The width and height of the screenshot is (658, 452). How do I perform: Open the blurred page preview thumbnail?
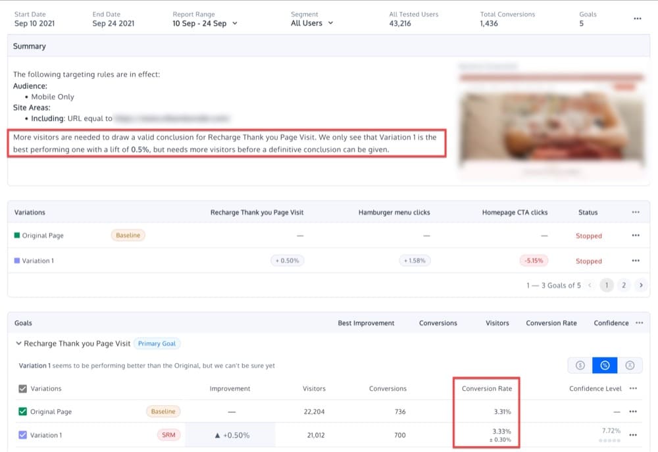coord(552,120)
